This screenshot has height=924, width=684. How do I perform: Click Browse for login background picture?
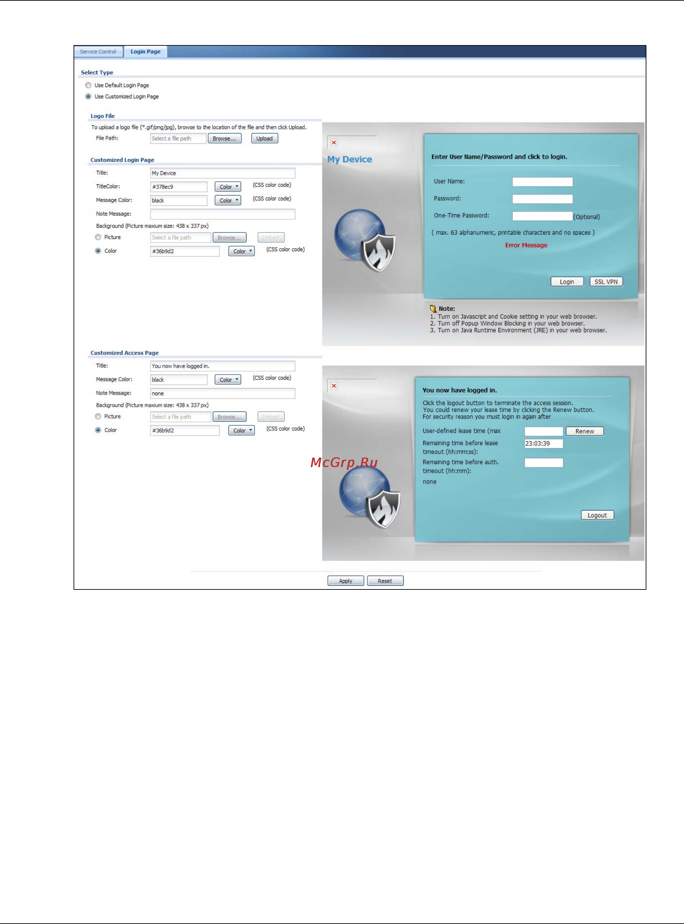tap(229, 238)
